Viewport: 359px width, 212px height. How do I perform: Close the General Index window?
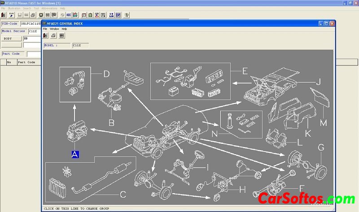tap(332, 23)
